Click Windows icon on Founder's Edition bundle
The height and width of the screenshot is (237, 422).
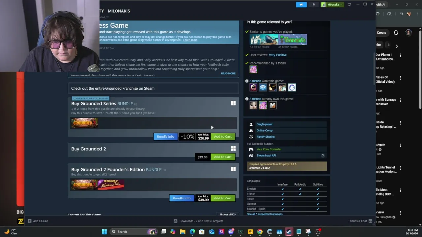coord(233,169)
